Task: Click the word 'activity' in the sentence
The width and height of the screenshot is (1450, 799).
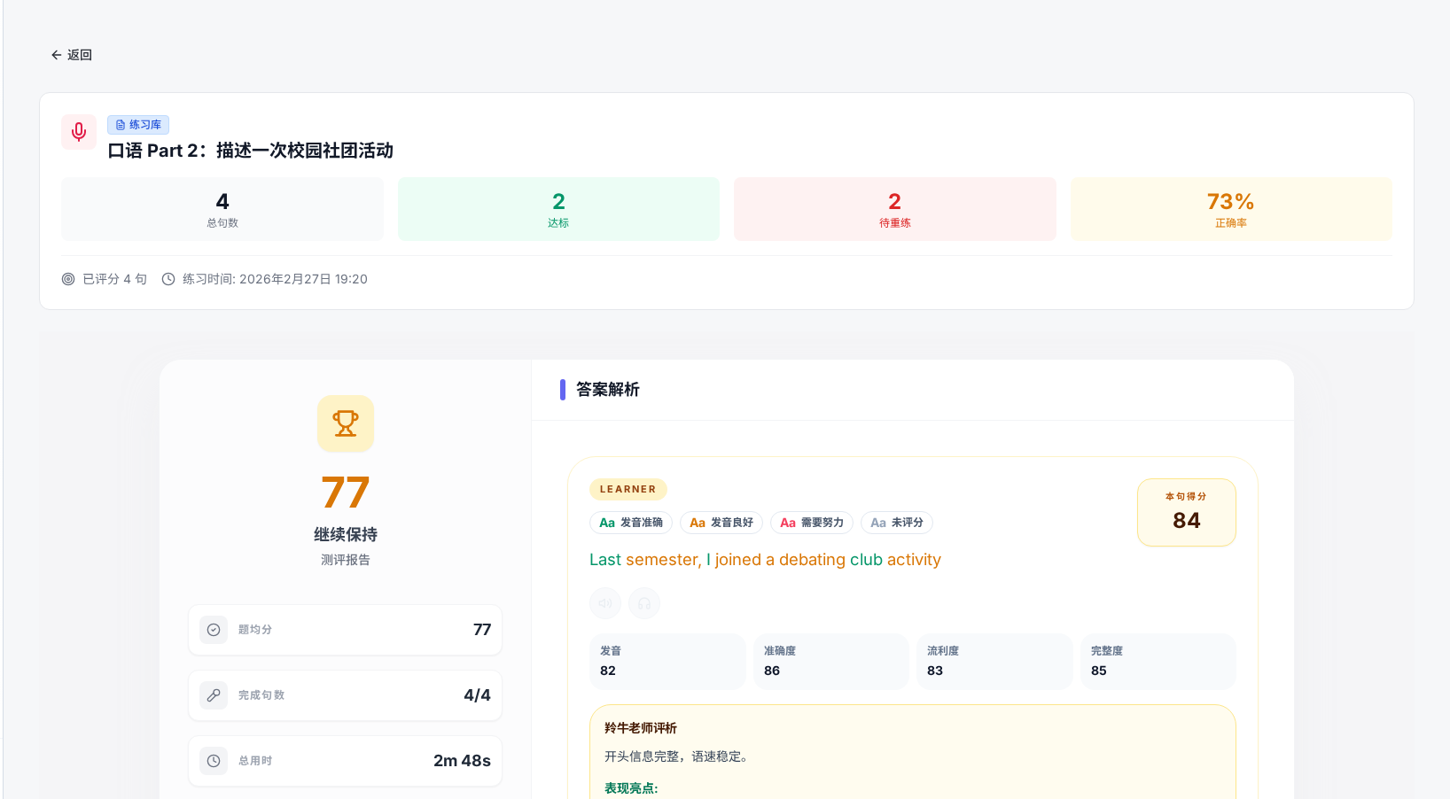Action: [914, 560]
